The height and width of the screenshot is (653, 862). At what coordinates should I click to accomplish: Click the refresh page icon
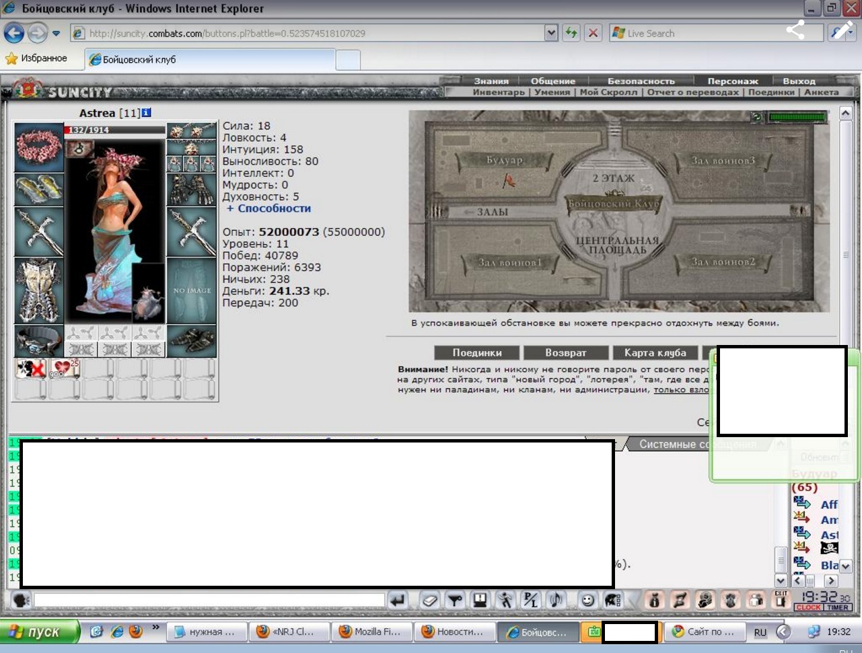click(x=571, y=33)
